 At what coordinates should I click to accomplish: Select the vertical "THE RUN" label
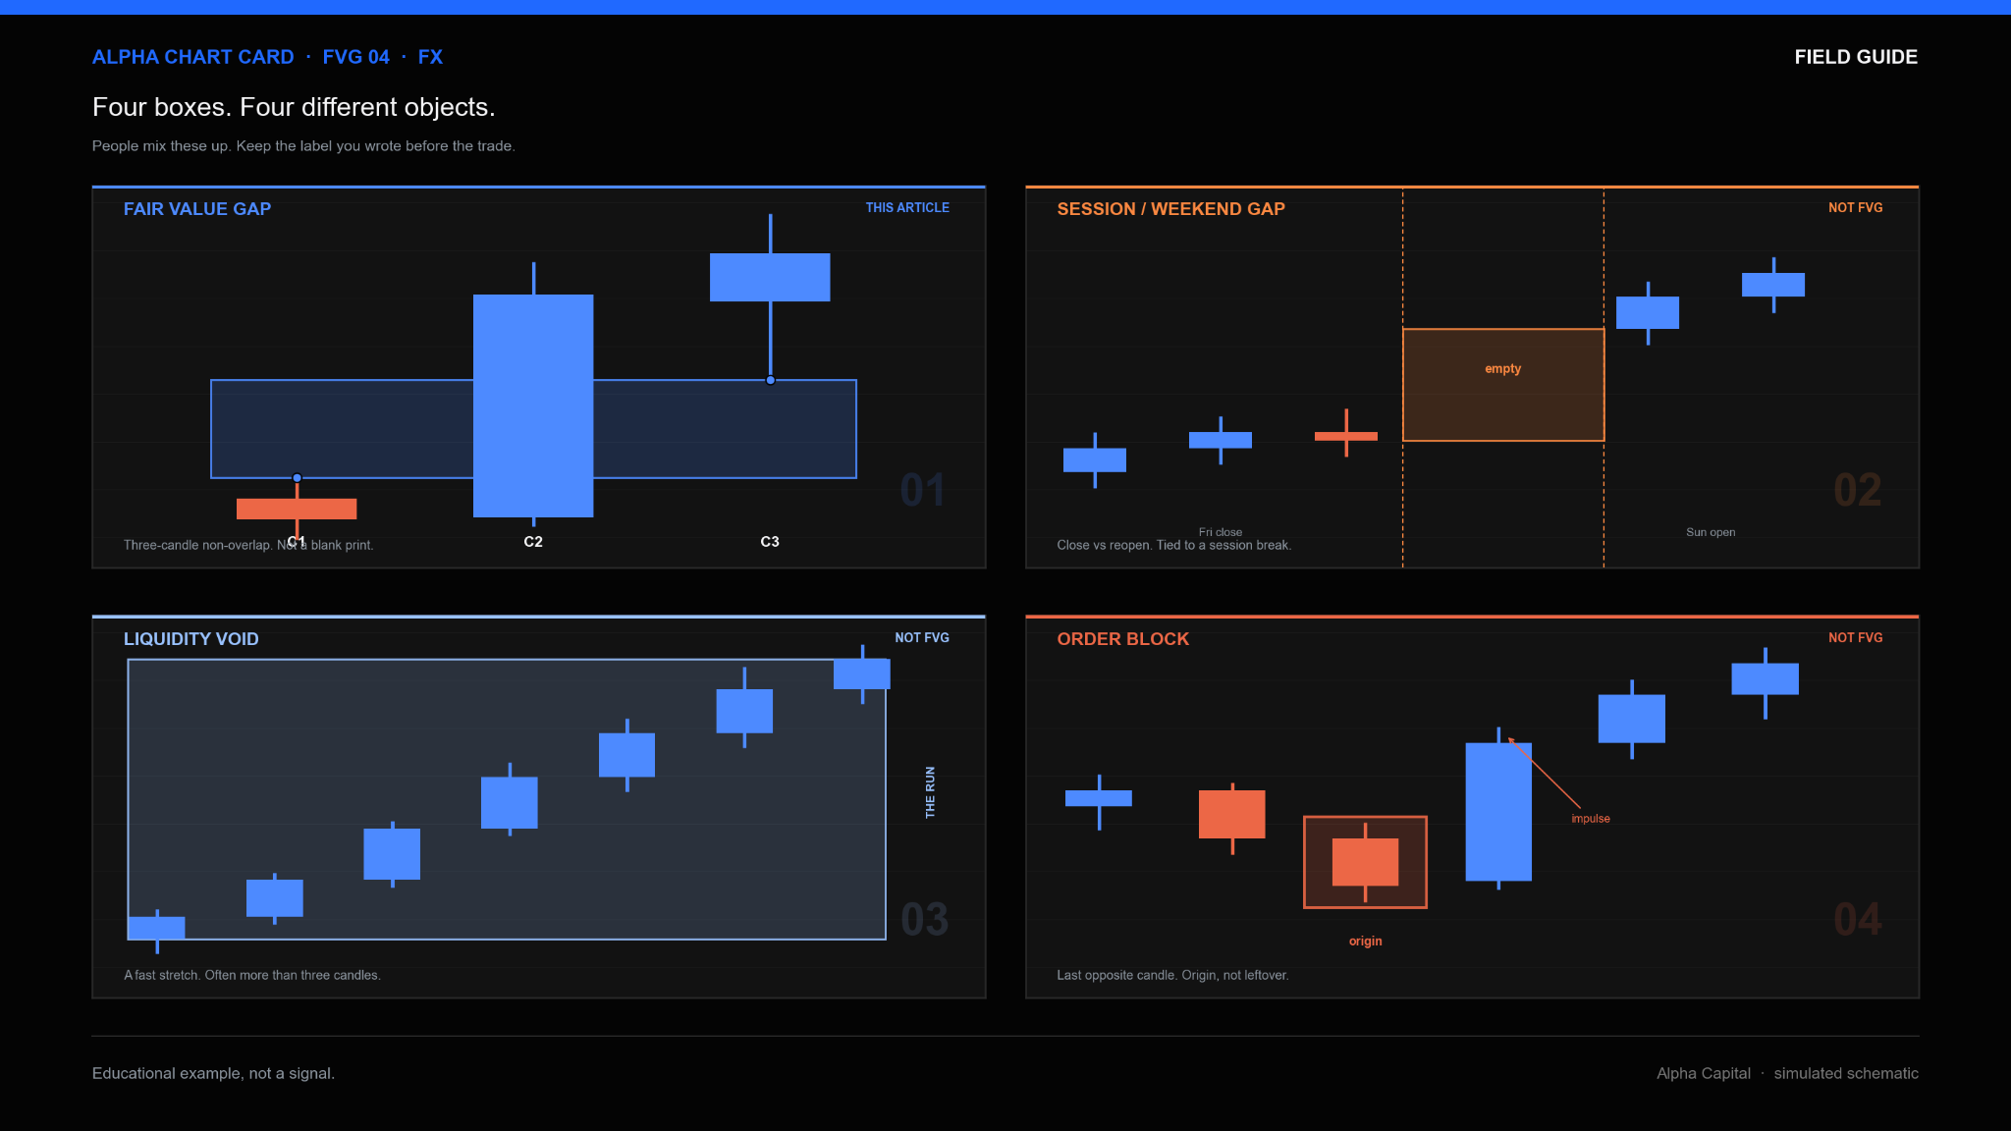point(930,792)
